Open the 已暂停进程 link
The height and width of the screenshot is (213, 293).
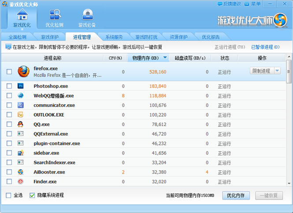[x=265, y=47]
